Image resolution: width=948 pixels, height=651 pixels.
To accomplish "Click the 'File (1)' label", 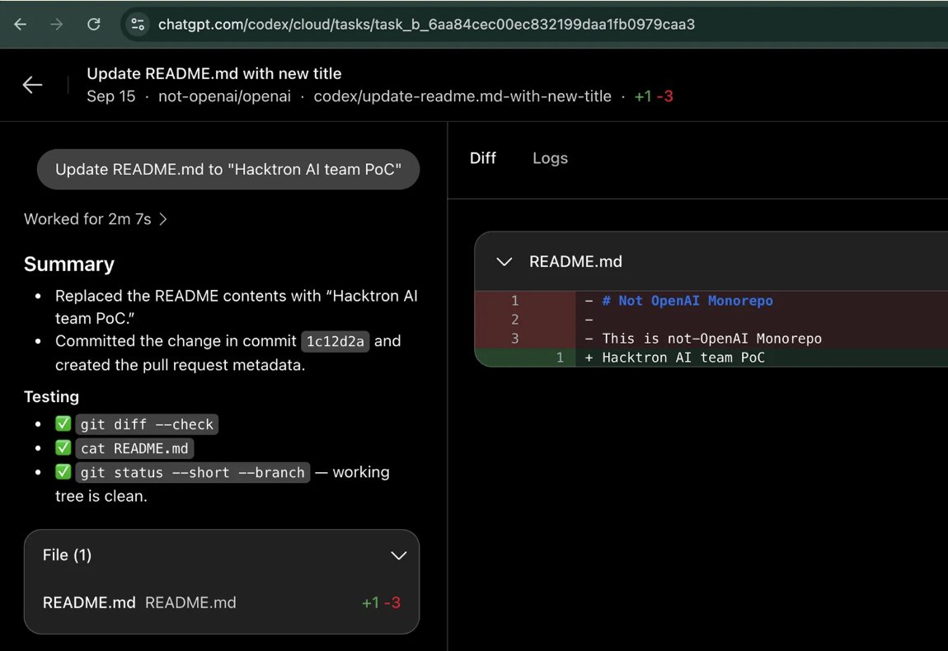I will (x=67, y=555).
